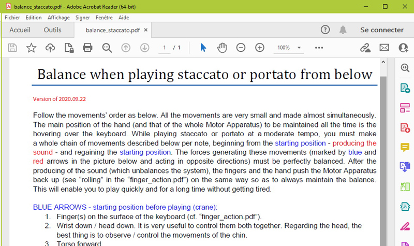Send file by email envelope icon
Screen dimensions: 414x246
[384, 48]
